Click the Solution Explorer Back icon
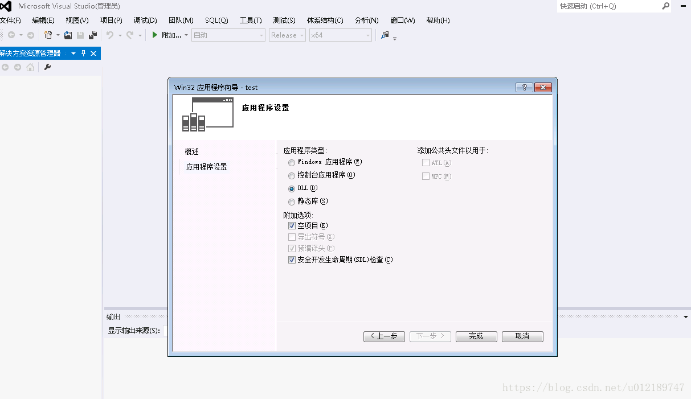The width and height of the screenshot is (691, 399). [5, 67]
